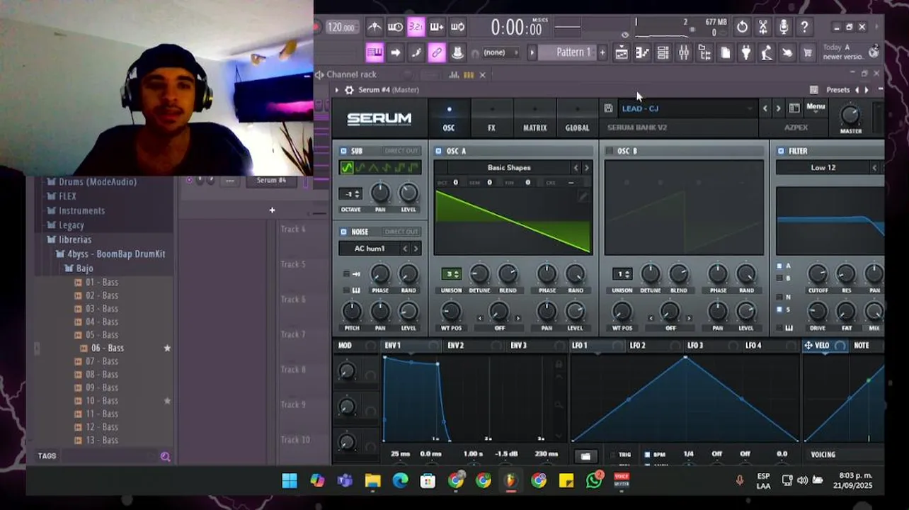
Task: Click Microsoft Edge taskbar icon
Action: click(400, 481)
